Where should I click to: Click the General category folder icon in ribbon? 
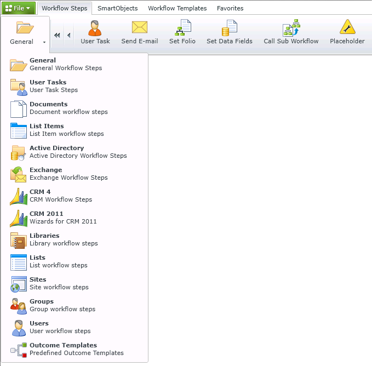click(25, 28)
